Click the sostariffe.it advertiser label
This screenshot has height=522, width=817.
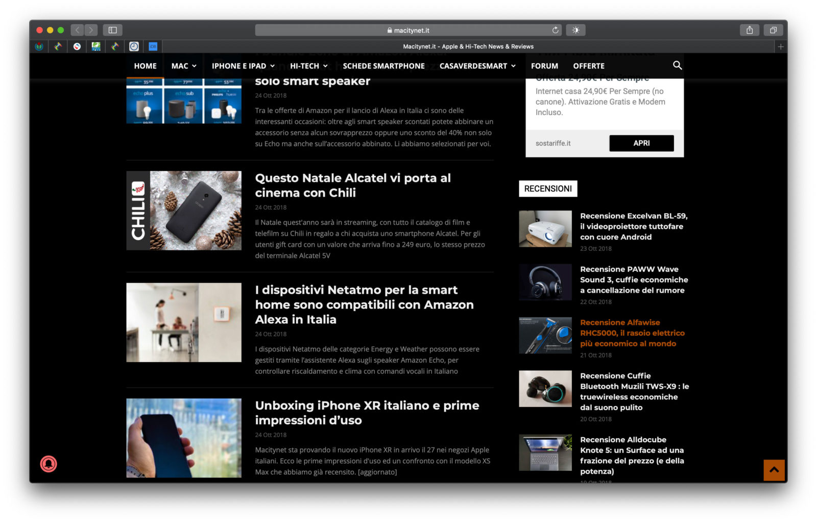click(x=553, y=143)
